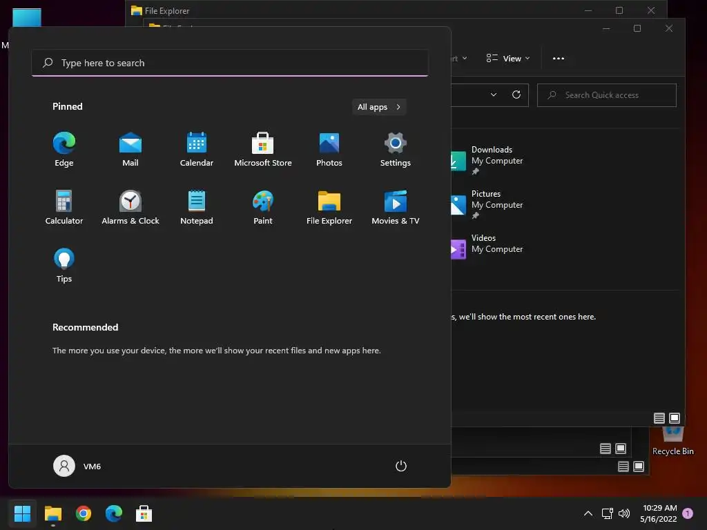The image size is (707, 530).
Task: Open Settings from pinned apps
Action: (396, 149)
